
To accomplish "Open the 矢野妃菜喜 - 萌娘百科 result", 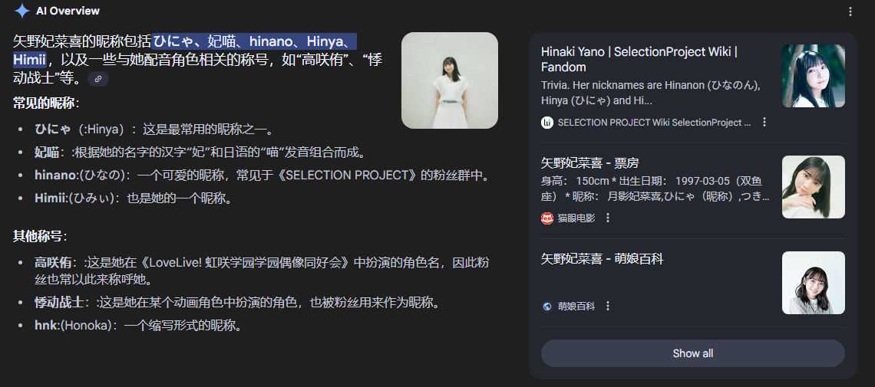I will tap(602, 259).
